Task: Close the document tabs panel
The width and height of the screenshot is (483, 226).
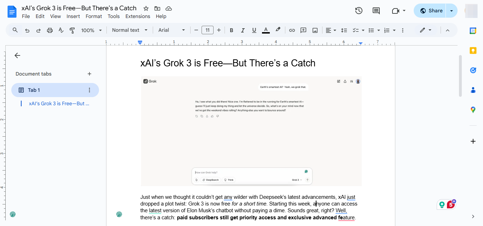Action: tap(17, 55)
